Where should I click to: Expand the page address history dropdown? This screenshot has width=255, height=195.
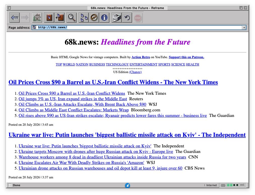click(x=244, y=27)
